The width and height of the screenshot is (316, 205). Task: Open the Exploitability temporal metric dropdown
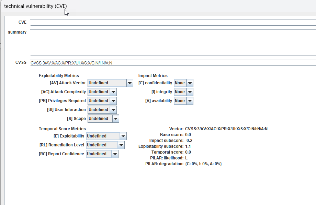pyautogui.click(x=106, y=136)
